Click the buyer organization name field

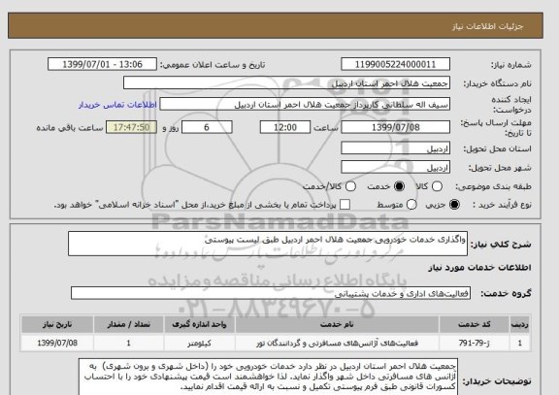[286, 83]
